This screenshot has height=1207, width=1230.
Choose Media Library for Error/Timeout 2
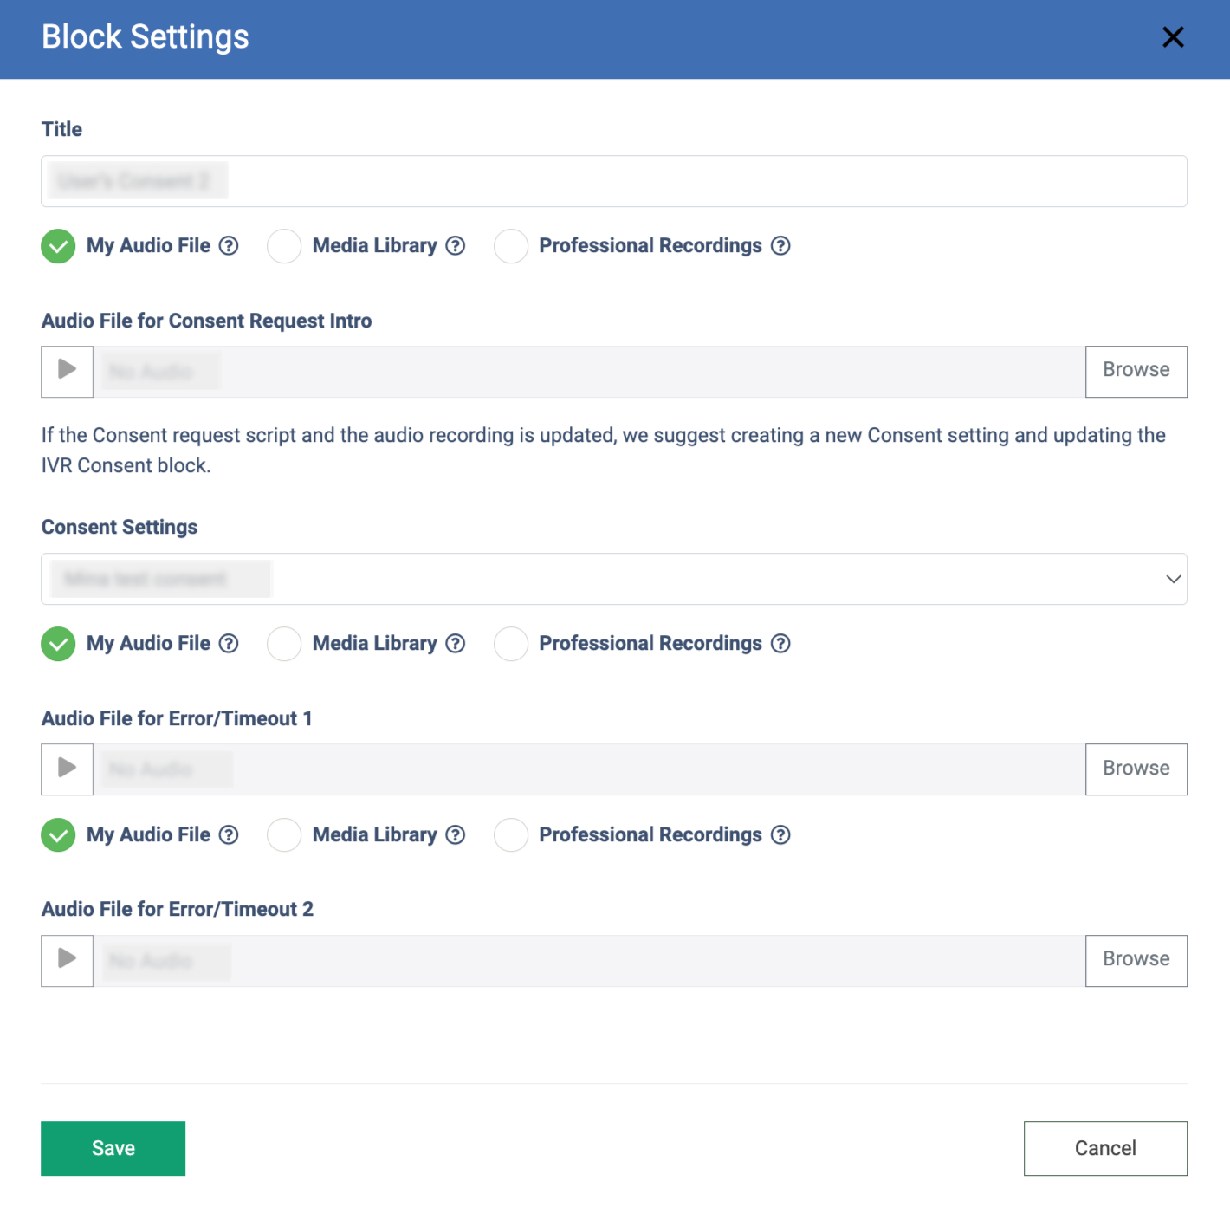tap(284, 835)
